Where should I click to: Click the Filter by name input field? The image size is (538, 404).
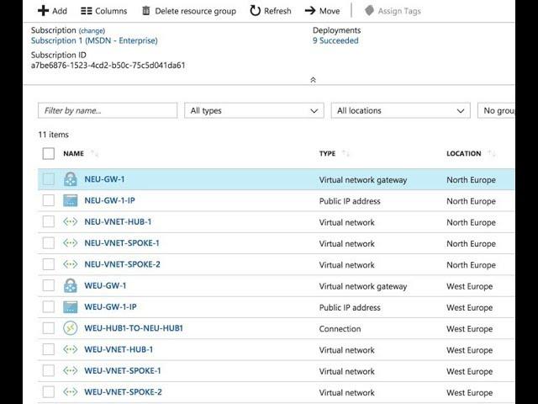tap(108, 110)
